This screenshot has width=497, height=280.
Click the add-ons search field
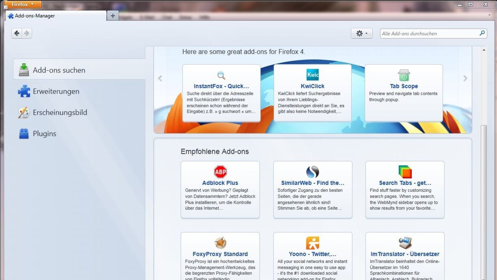click(x=433, y=34)
